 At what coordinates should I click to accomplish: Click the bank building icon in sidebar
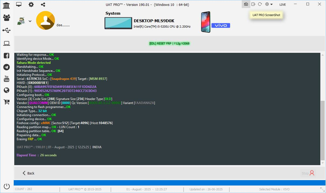tap(6, 5)
